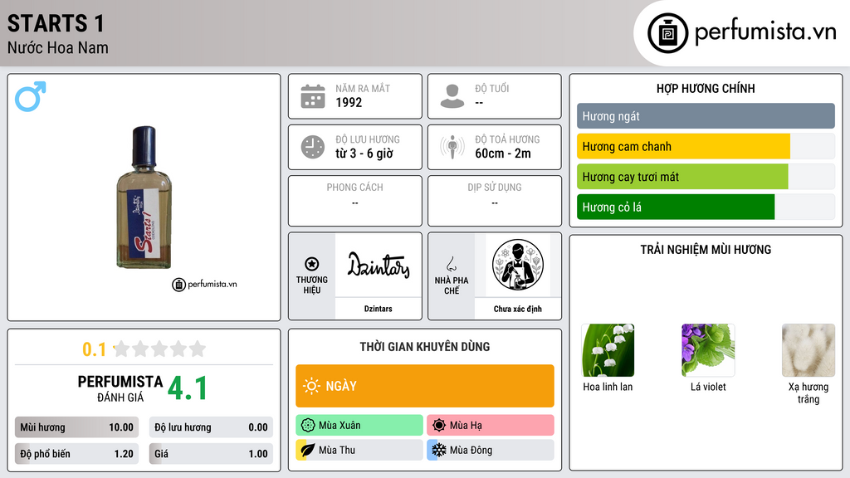Click the sillage icon beside Độ toả hương
850x478 pixels.
click(x=452, y=147)
